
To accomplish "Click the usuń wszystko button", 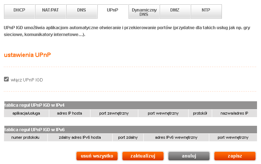I will [x=97, y=156].
